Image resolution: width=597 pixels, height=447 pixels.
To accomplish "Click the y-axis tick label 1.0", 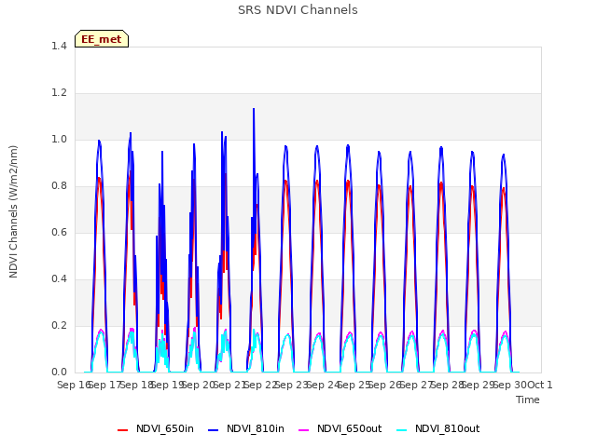I will [59, 140].
